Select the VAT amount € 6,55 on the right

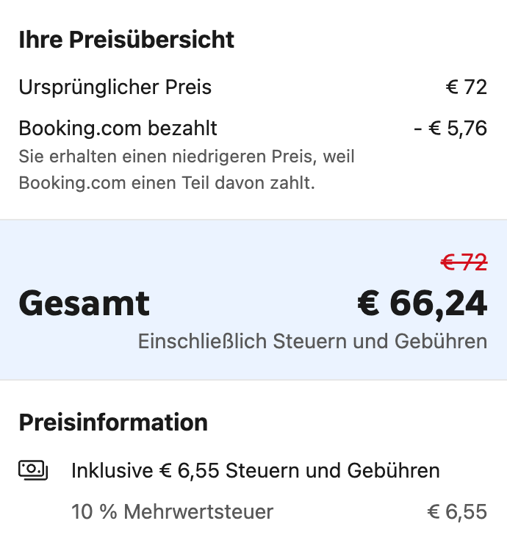[457, 512]
